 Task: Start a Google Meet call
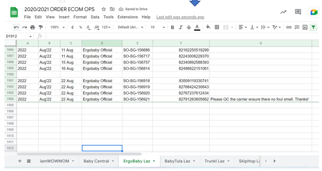pyautogui.click(x=314, y=12)
